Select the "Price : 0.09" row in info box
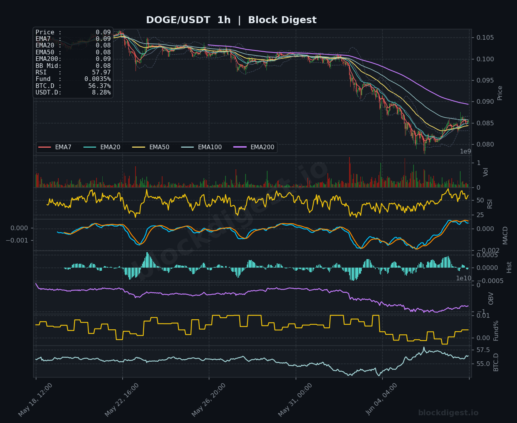This screenshot has width=517, height=423. [73, 32]
